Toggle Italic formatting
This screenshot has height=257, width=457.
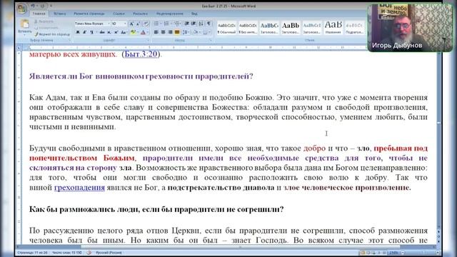tap(85, 32)
